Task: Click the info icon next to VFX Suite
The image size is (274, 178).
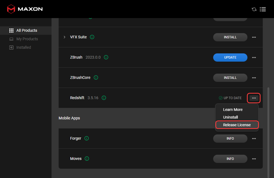Action: (92, 37)
